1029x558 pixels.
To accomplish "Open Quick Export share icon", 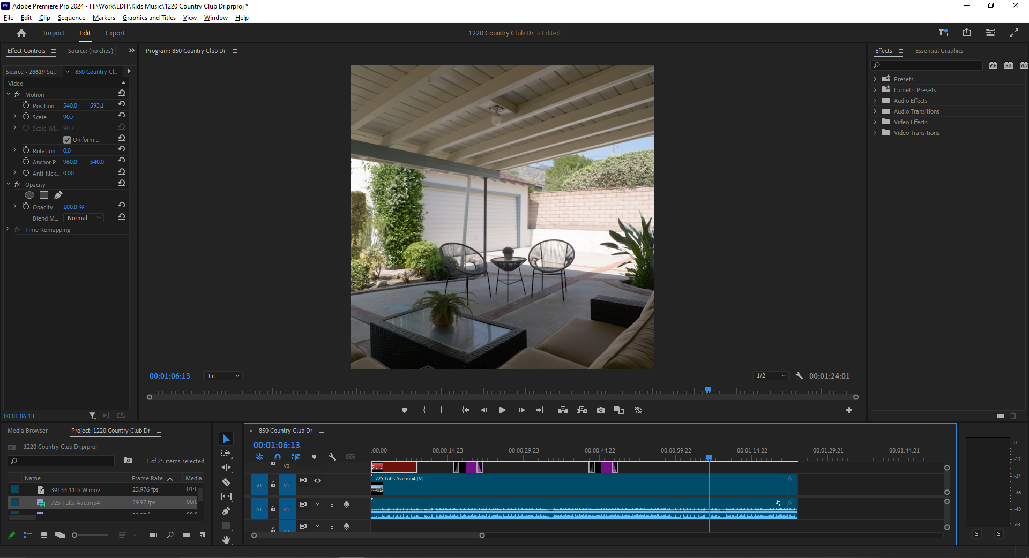I will (x=967, y=33).
